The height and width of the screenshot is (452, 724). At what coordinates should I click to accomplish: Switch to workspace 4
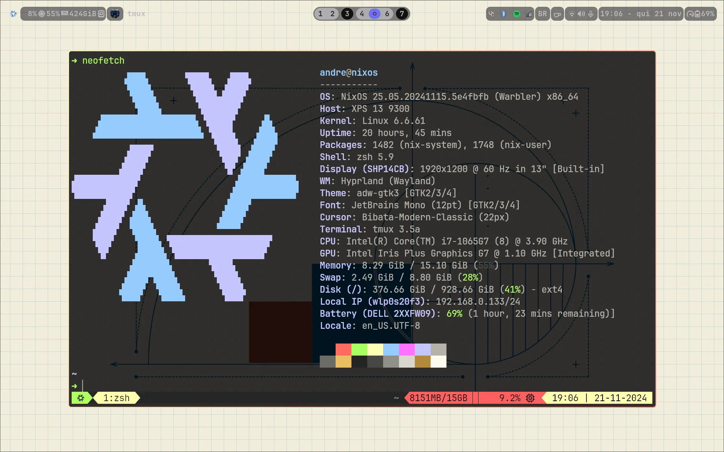362,14
